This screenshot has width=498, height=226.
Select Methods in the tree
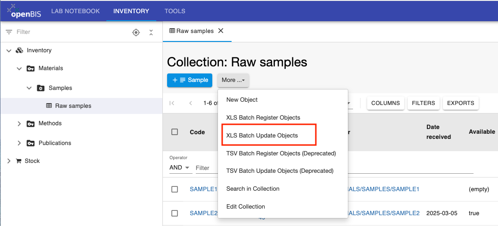[50, 123]
